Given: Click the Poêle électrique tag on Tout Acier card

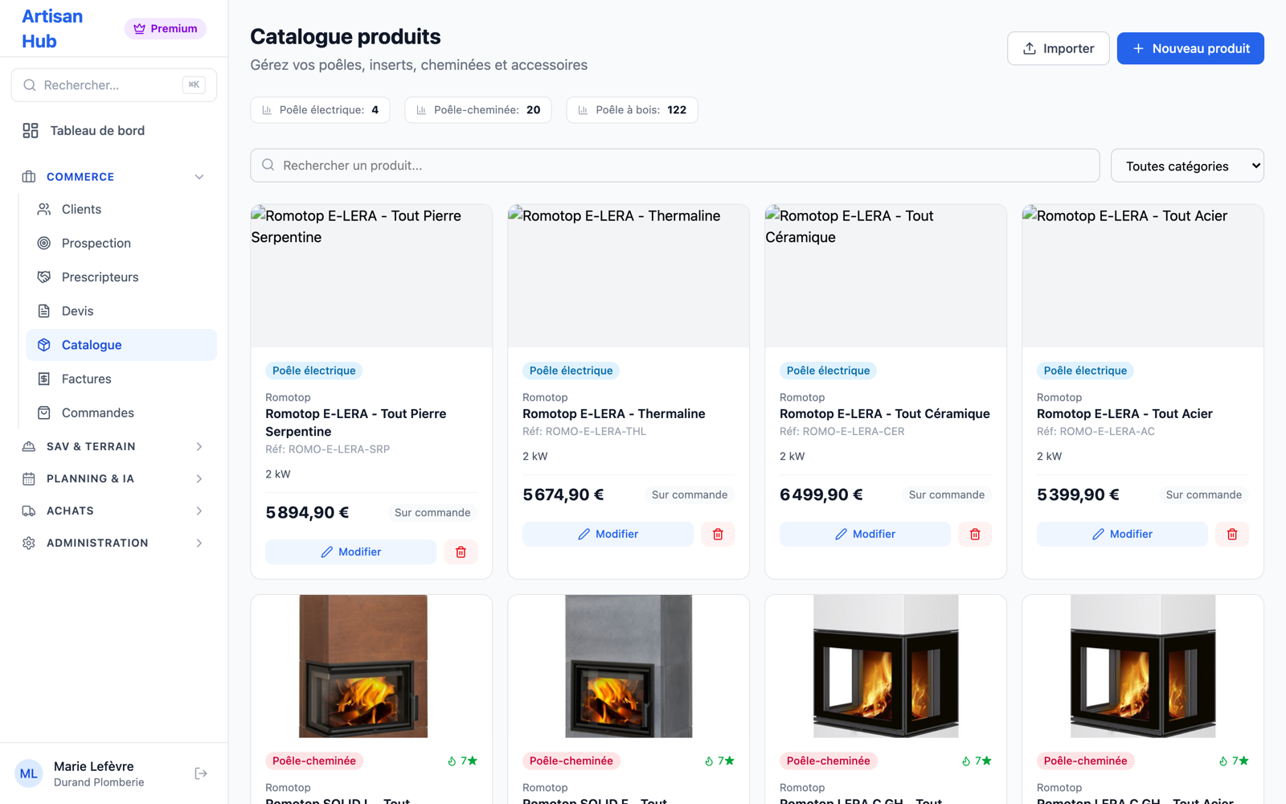Looking at the screenshot, I should tap(1085, 371).
